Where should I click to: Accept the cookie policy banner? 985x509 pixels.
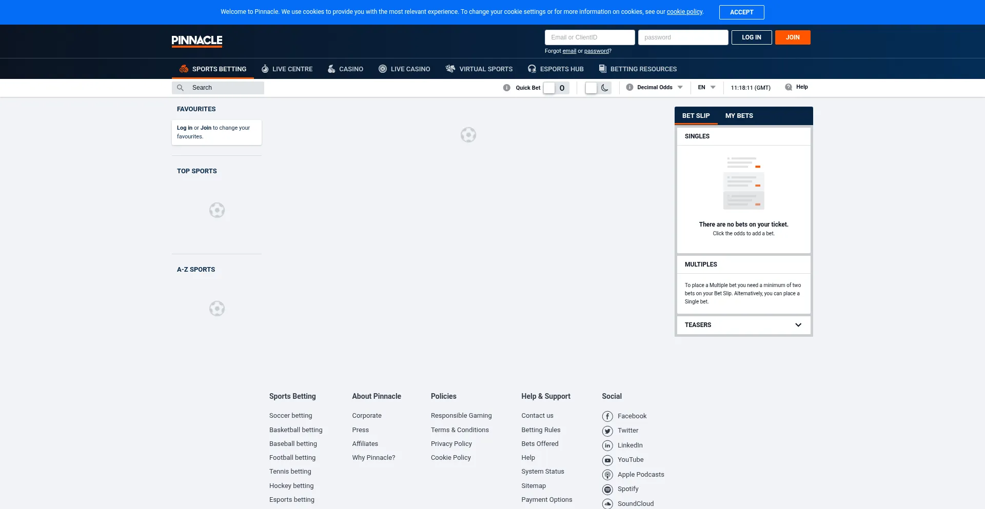pos(741,12)
